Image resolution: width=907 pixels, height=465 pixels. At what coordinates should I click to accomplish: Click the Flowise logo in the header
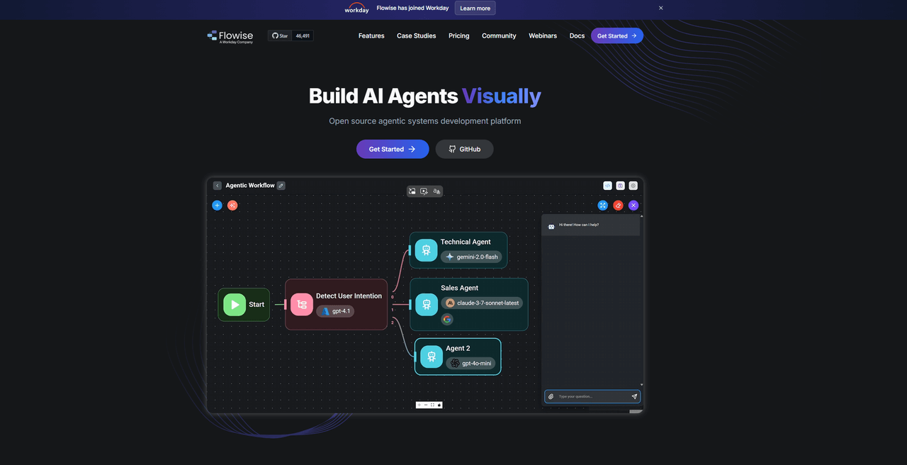(230, 36)
